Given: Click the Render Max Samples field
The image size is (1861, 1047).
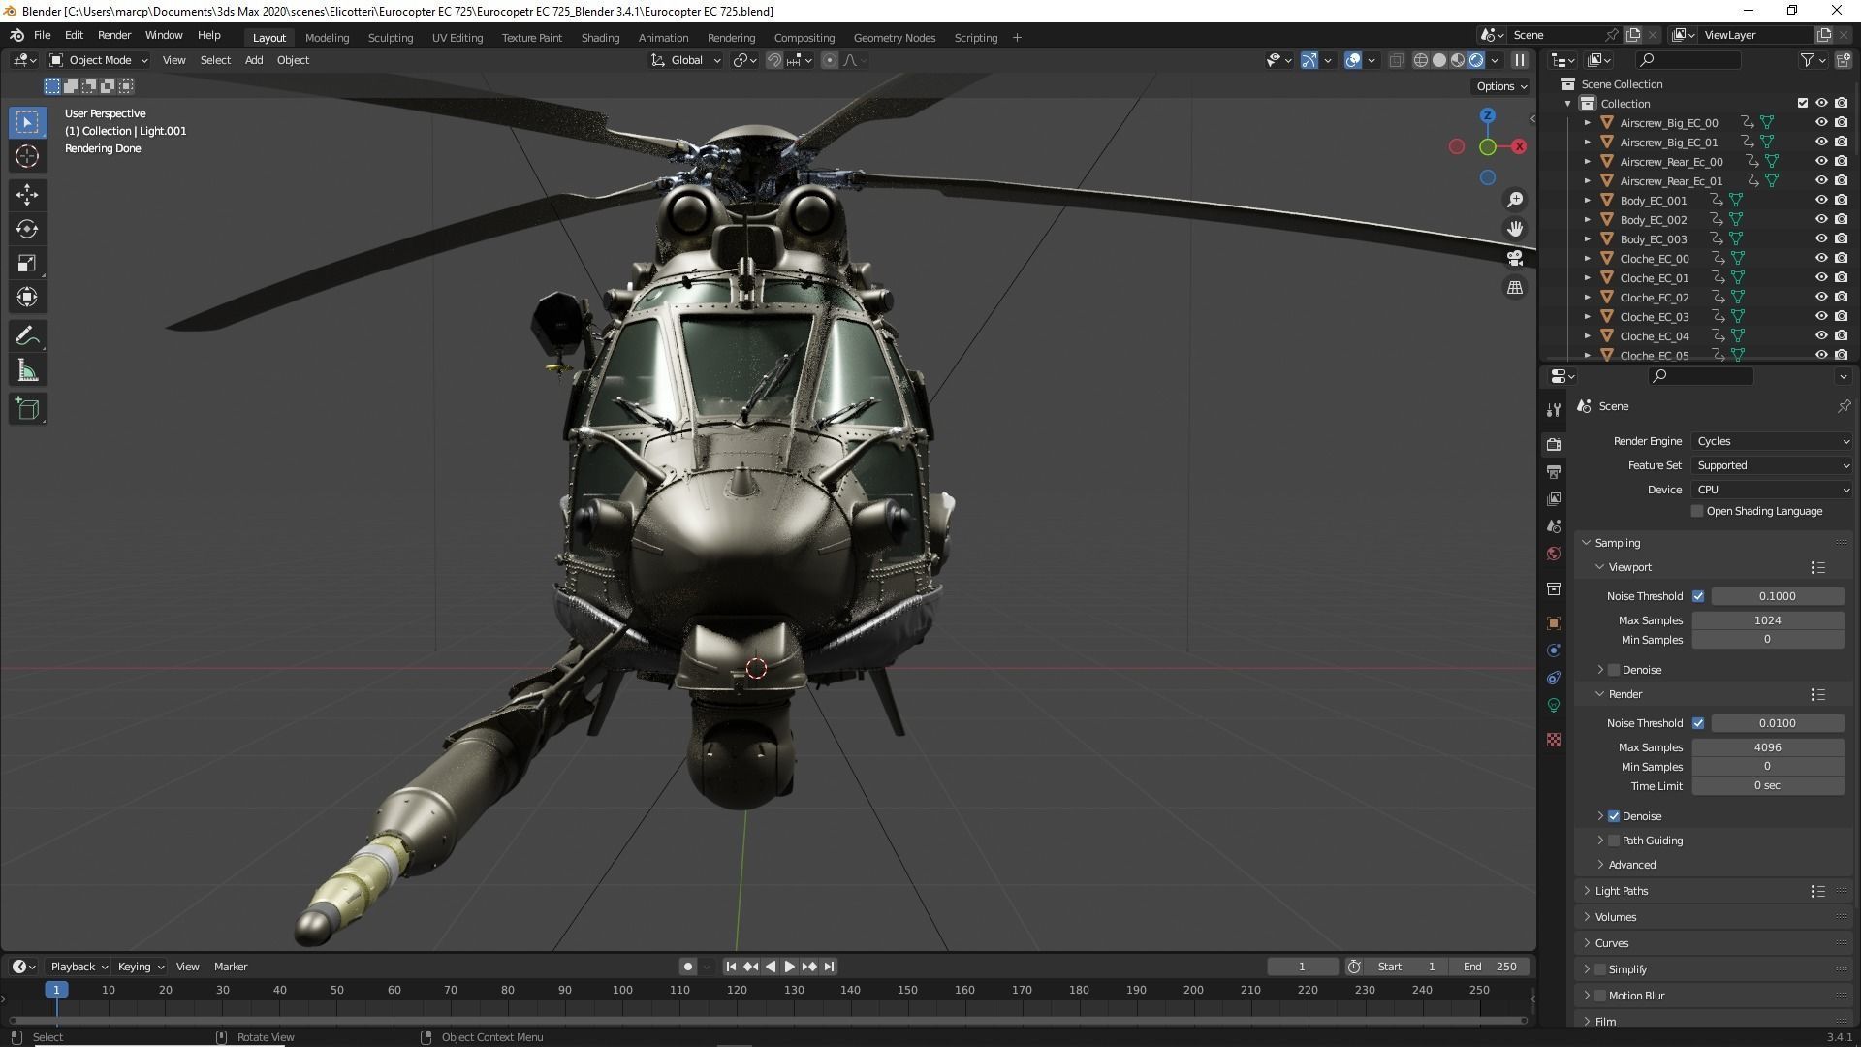Looking at the screenshot, I should [x=1767, y=747].
